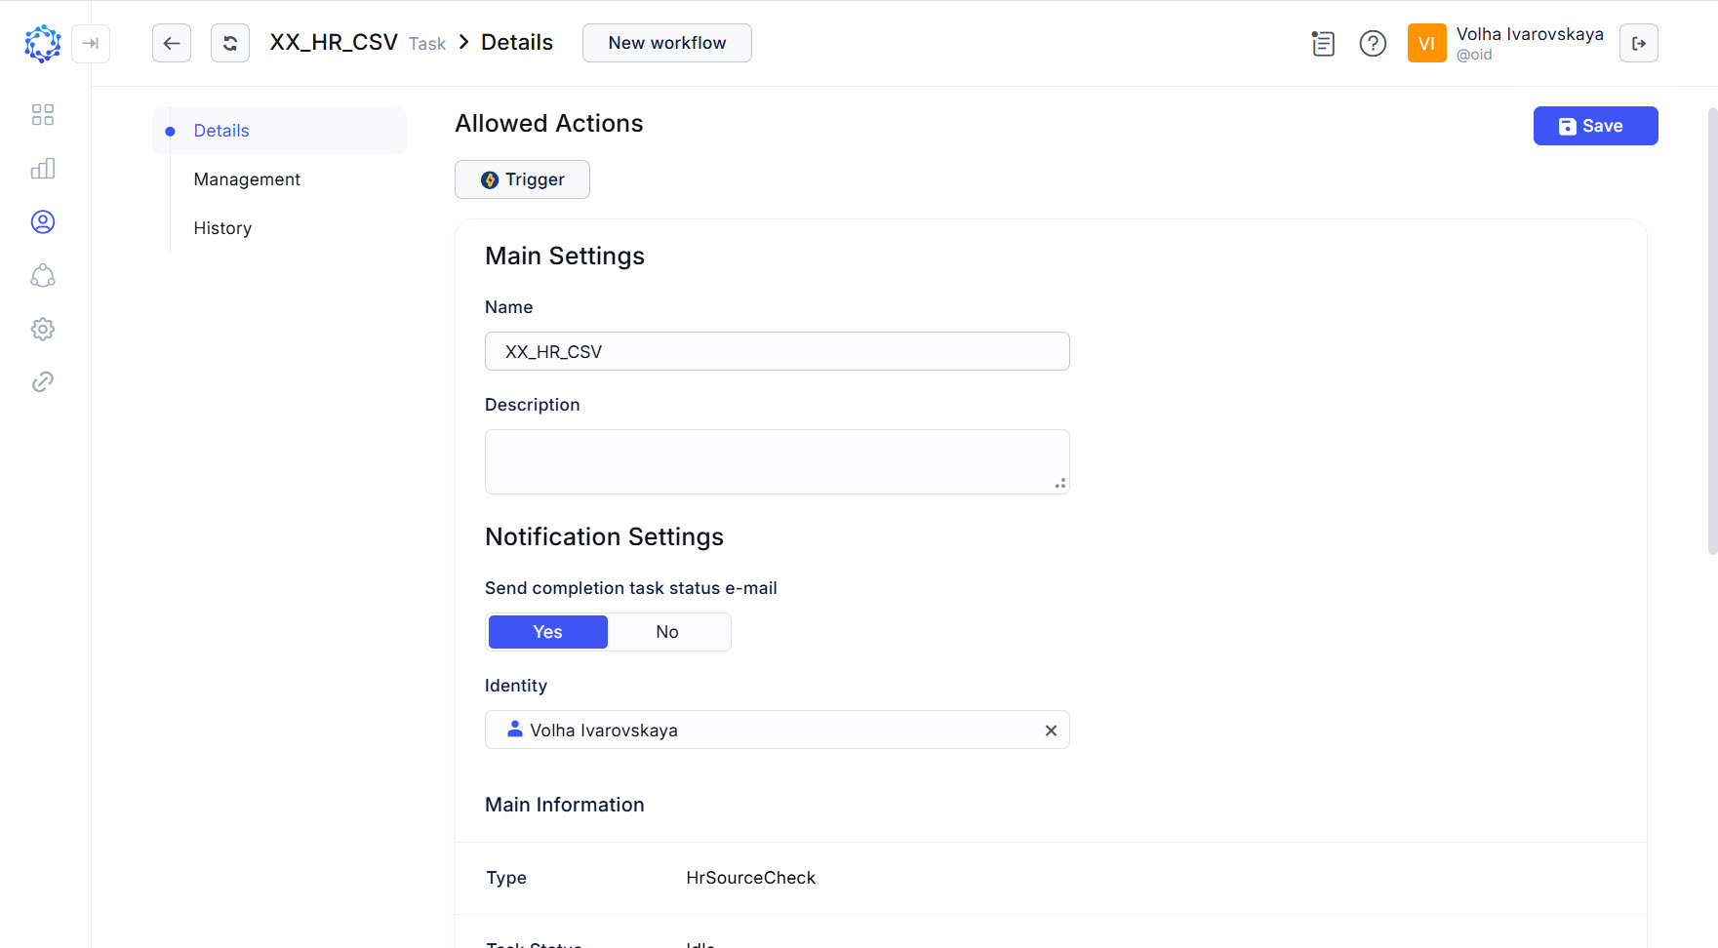Go back using the back arrow button
Viewport: 1718px width, 948px height.
pyautogui.click(x=172, y=43)
